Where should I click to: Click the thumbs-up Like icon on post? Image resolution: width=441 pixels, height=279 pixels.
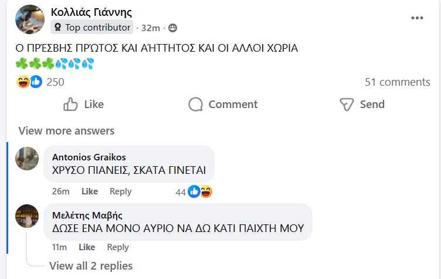71,105
